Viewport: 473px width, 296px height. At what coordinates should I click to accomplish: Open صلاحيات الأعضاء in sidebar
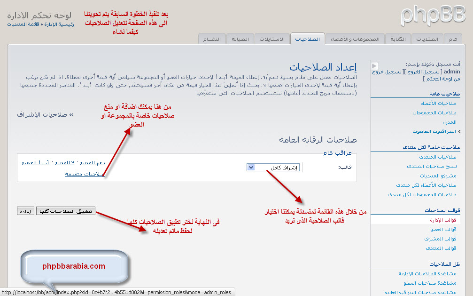[439, 104]
